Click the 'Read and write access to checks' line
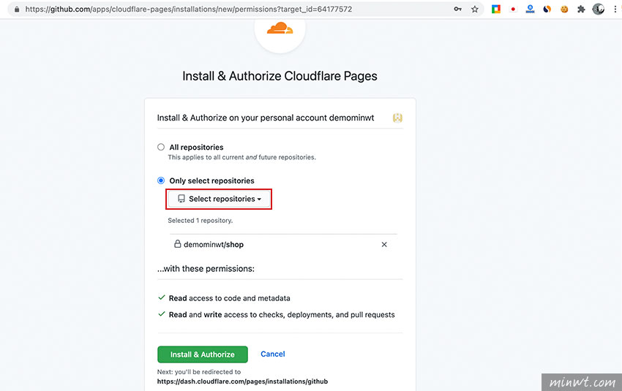622x391 pixels. click(x=282, y=315)
